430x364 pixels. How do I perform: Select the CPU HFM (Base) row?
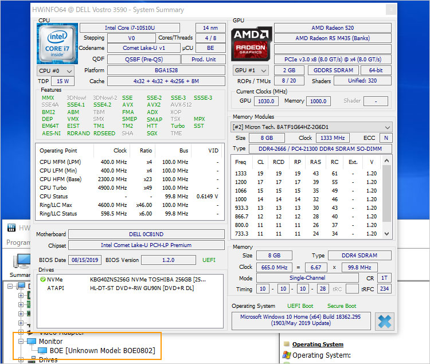(x=129, y=179)
